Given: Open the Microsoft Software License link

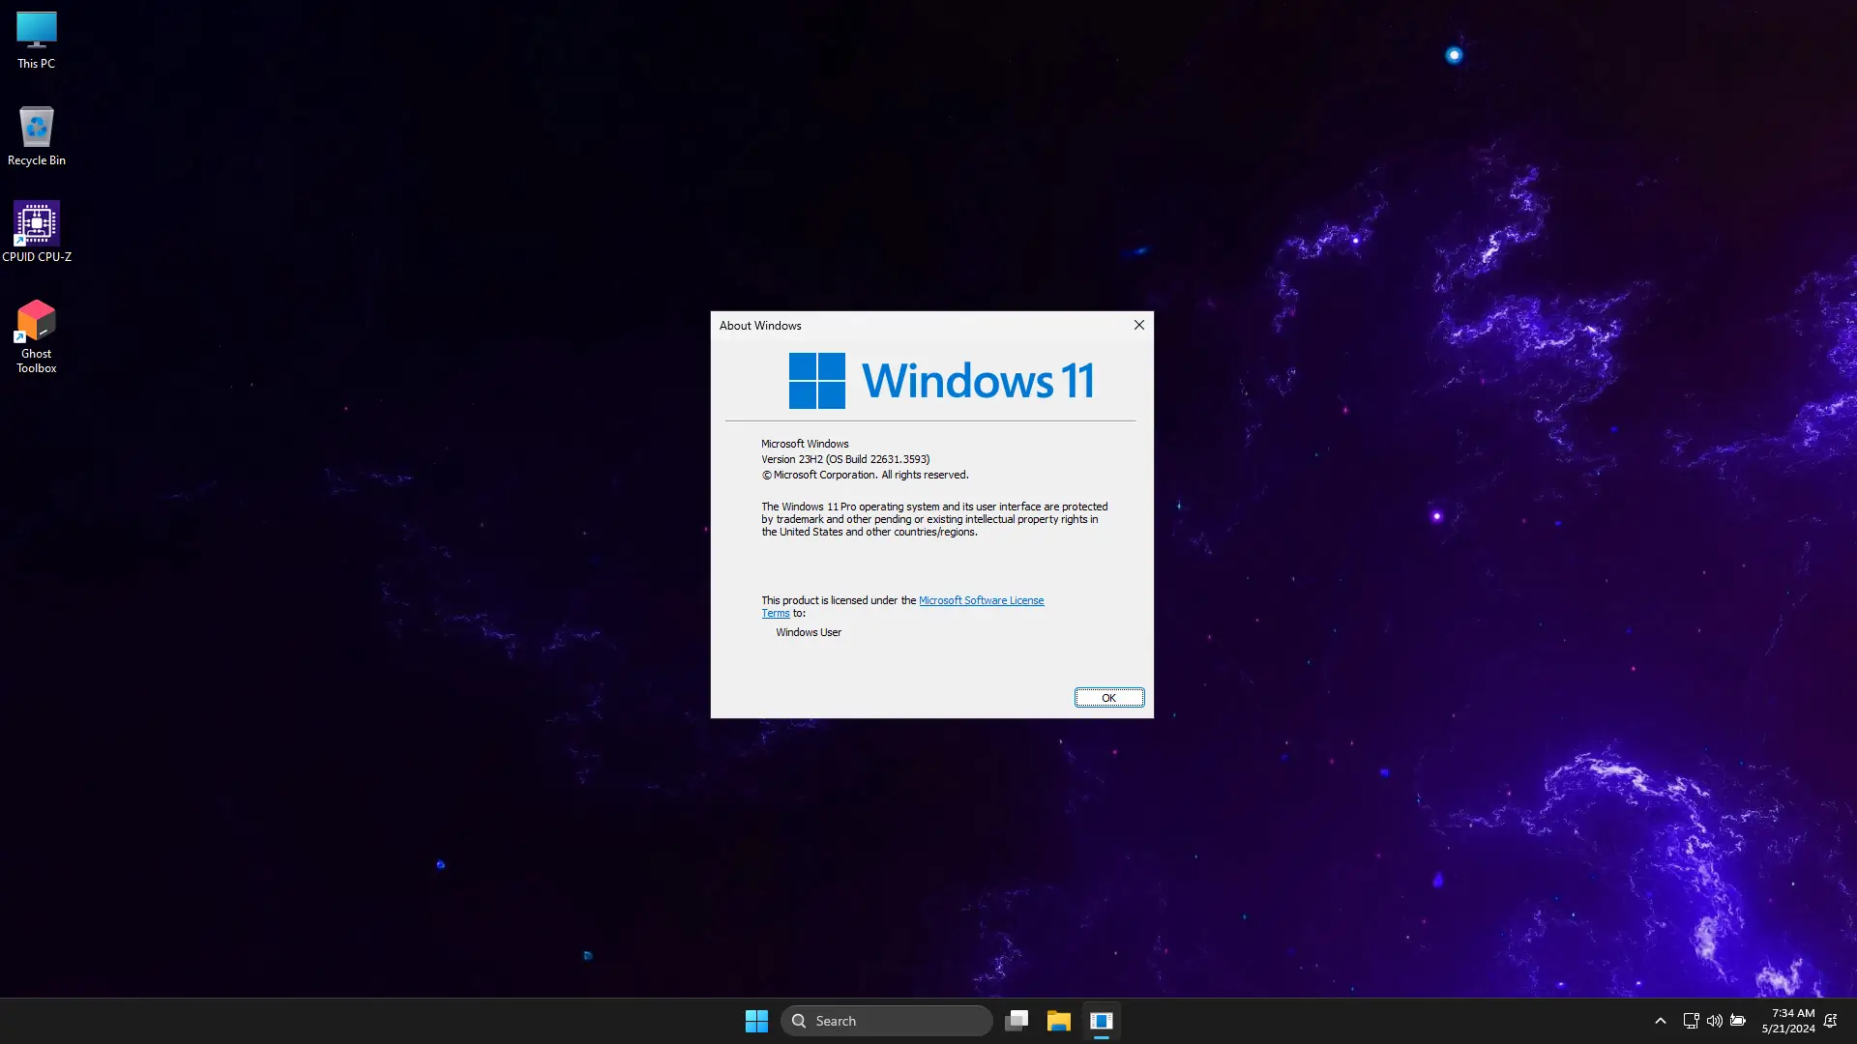Looking at the screenshot, I should click(x=981, y=600).
